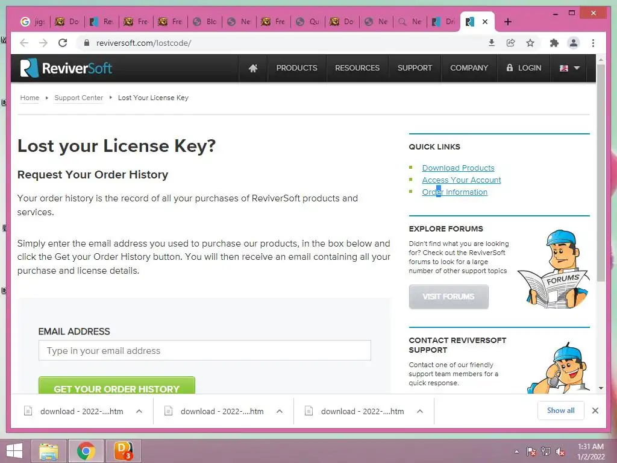617x463 pixels.
Task: Open the SUPPORT menu
Action: point(415,68)
